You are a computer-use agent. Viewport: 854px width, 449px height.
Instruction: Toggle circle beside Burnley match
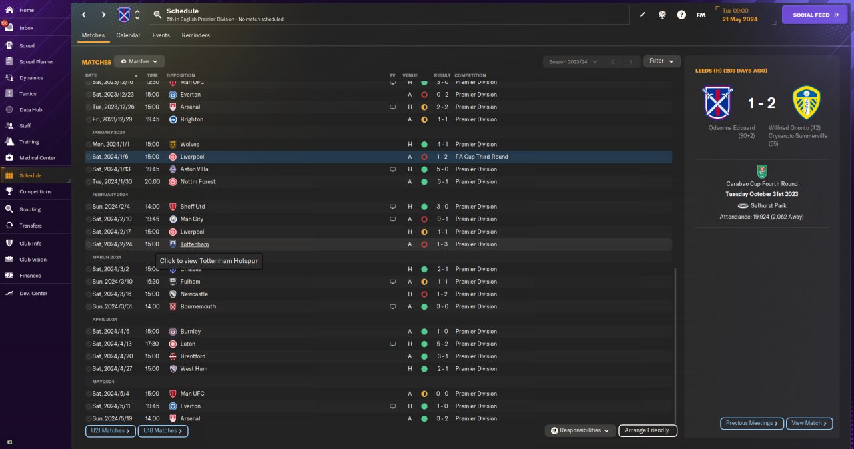89,332
